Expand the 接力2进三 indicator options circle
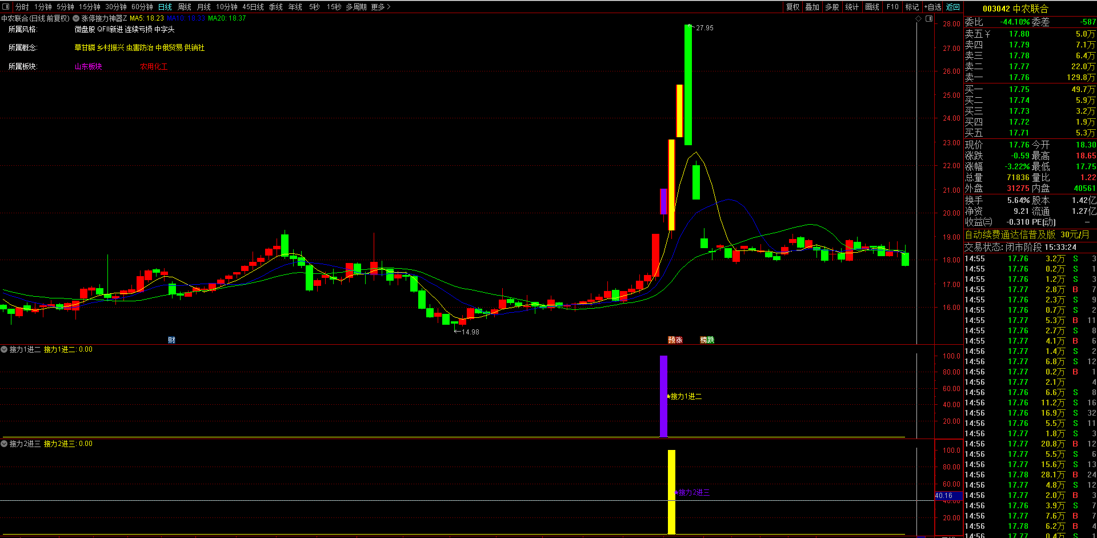Viewport: 1097px width, 538px height. point(4,444)
